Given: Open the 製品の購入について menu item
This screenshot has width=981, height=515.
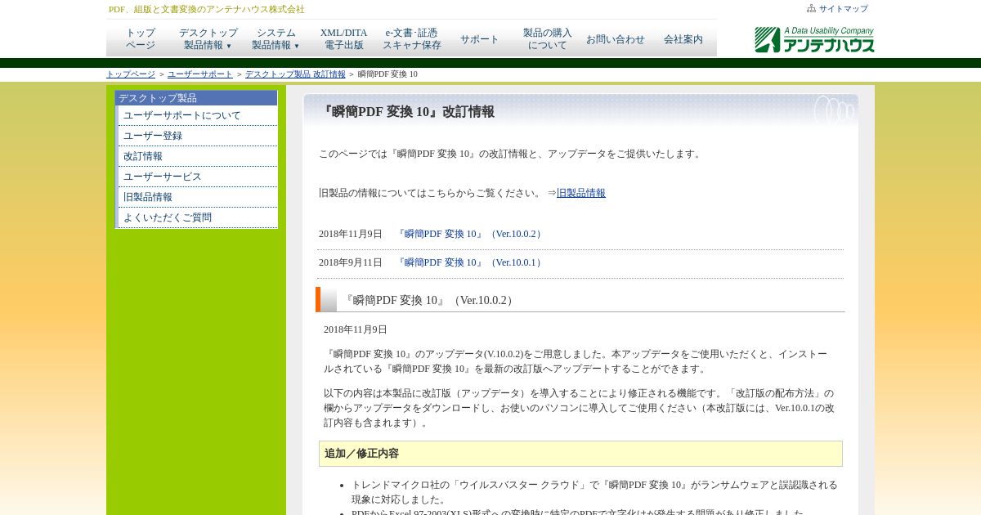Looking at the screenshot, I should tap(548, 39).
